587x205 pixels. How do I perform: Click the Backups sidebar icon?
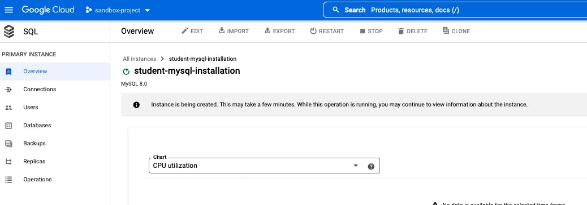tap(8, 144)
